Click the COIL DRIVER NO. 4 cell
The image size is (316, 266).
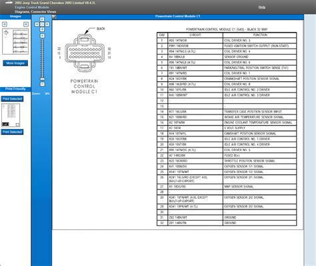tap(260, 51)
